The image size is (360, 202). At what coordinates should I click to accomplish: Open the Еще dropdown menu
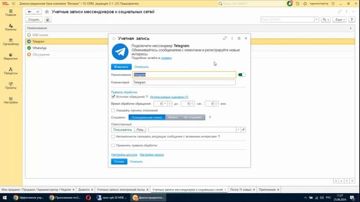340,20
